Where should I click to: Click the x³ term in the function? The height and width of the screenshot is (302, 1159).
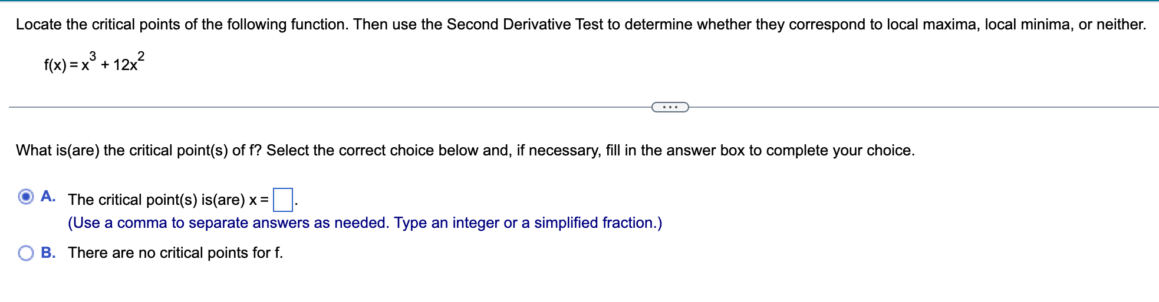89,62
